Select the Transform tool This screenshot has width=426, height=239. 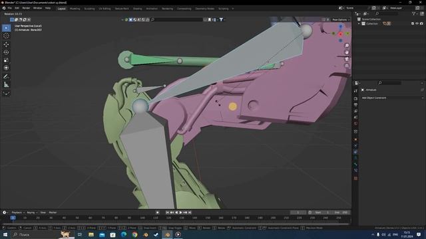[6, 68]
